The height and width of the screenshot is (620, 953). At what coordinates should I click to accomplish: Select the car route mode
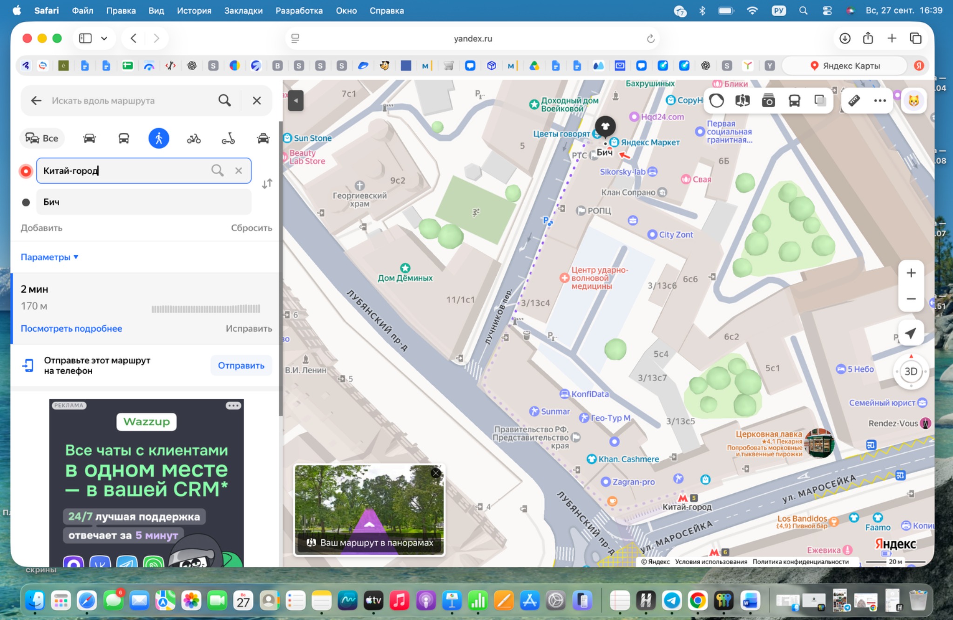pos(89,138)
